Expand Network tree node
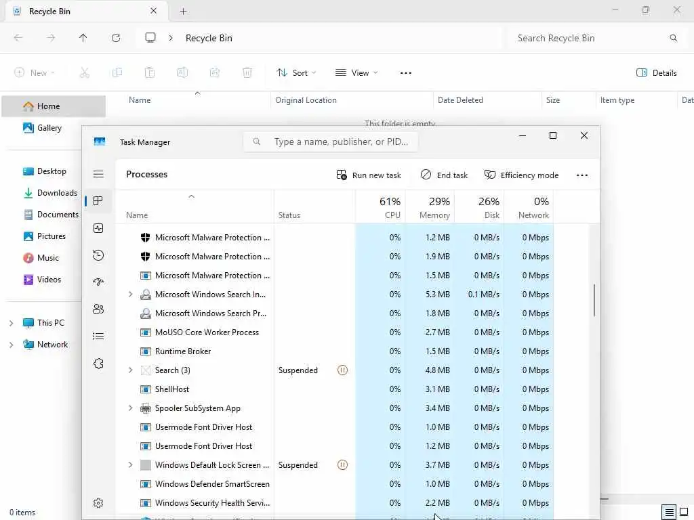Screen dimensions: 694x520 click(11, 345)
